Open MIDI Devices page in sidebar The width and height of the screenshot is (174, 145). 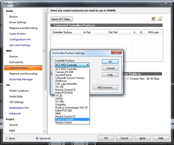coord(14,56)
